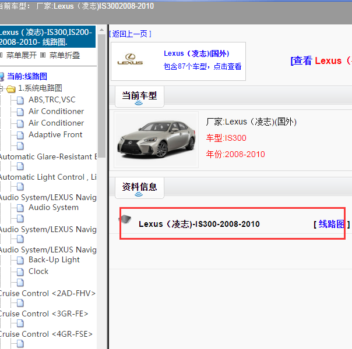Click the computer icon beside 当前:线路图

pos(2,77)
